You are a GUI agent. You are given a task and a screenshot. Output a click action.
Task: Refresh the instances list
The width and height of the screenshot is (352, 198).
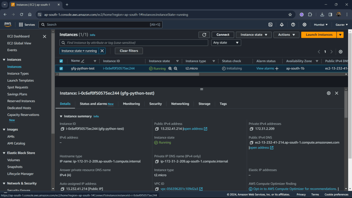204,35
